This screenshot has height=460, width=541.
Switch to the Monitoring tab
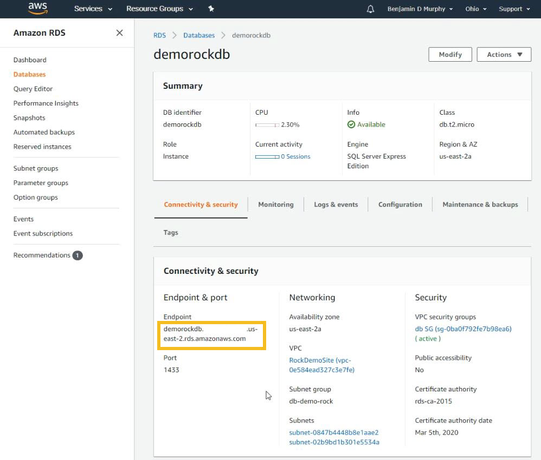pos(276,205)
